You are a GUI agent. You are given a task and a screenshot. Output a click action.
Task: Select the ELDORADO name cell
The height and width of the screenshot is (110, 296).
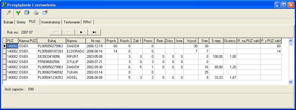pos(76,51)
